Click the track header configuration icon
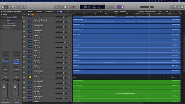The height and width of the screenshot is (104, 185). point(69,14)
